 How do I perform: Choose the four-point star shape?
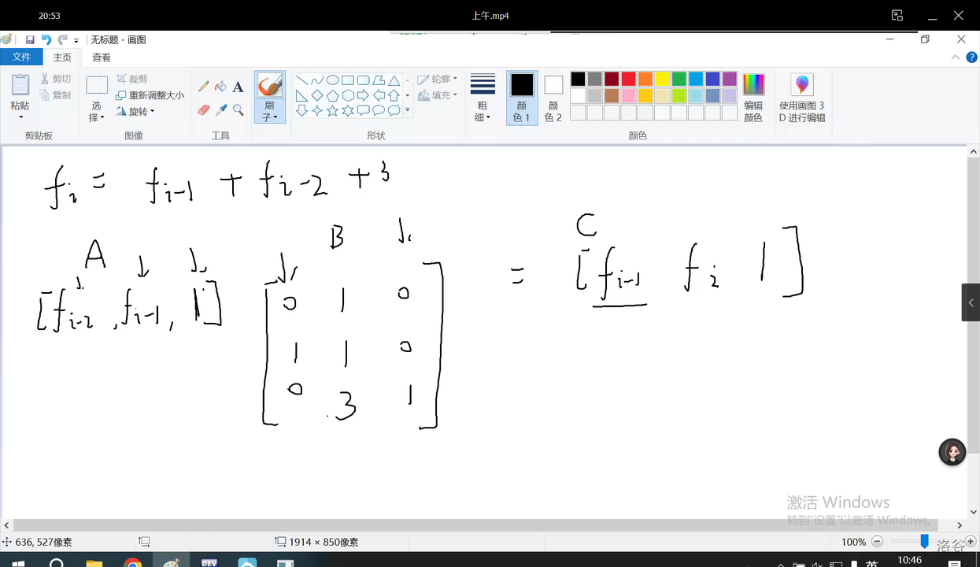[317, 110]
